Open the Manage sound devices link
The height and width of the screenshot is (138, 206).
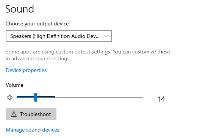pos(33,130)
